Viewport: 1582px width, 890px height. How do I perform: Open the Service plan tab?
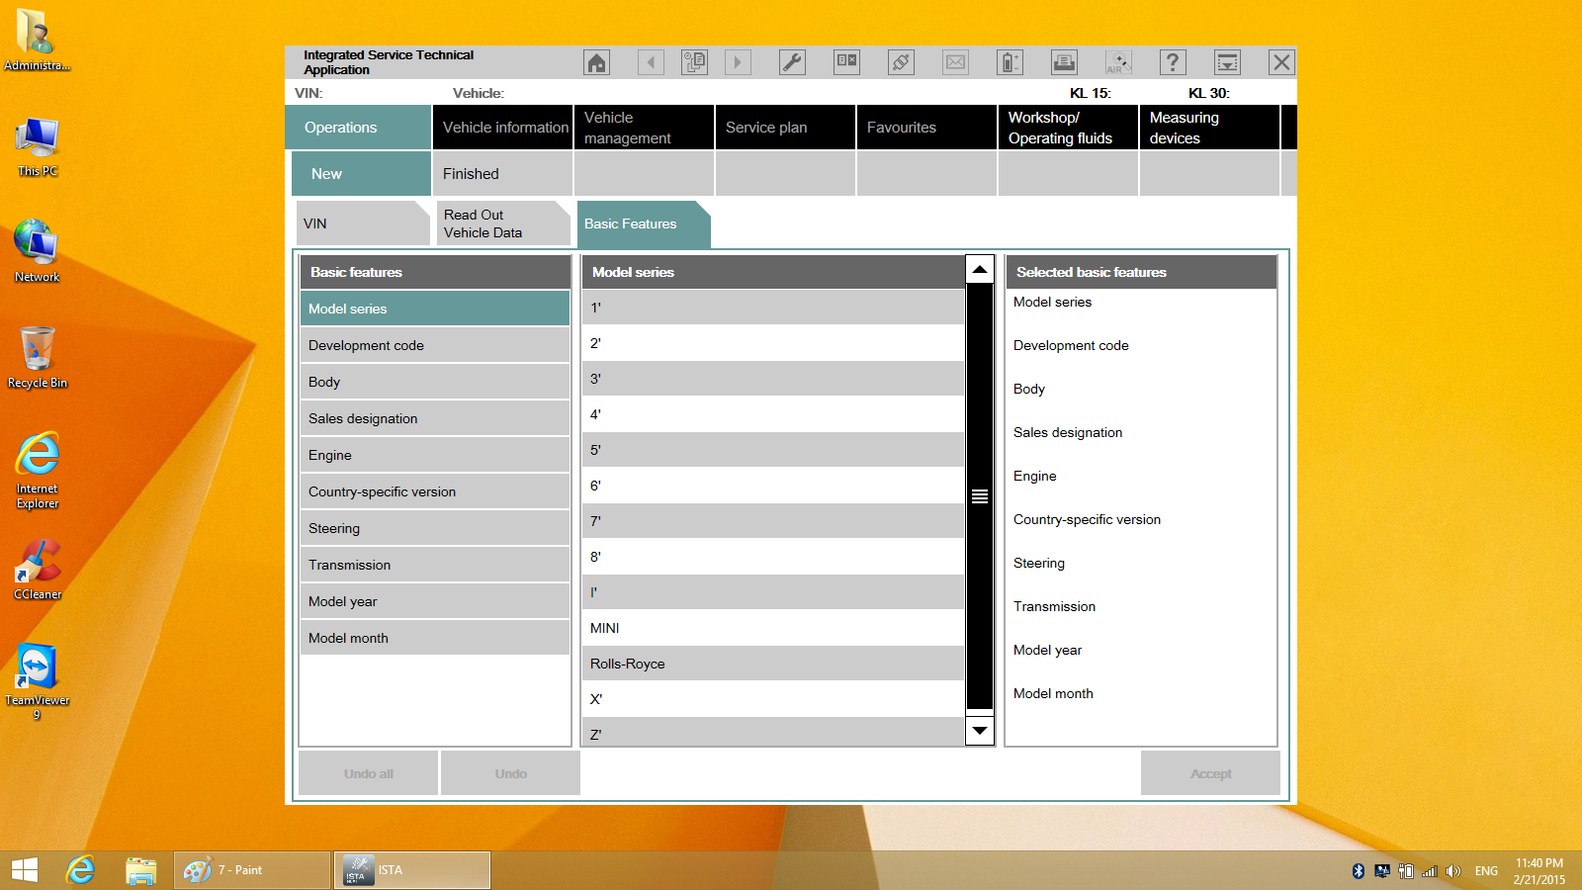(x=785, y=128)
